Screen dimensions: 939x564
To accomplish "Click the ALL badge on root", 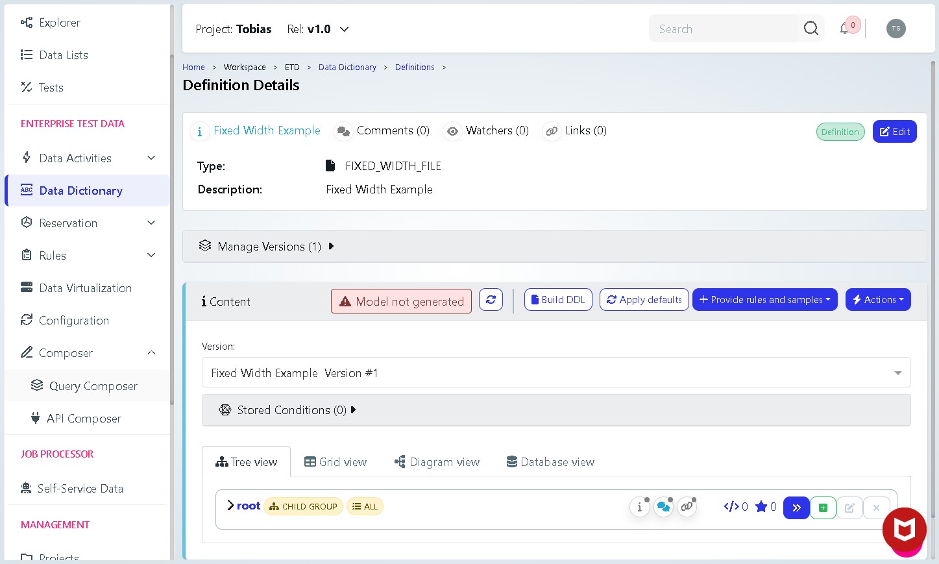I will (x=365, y=506).
